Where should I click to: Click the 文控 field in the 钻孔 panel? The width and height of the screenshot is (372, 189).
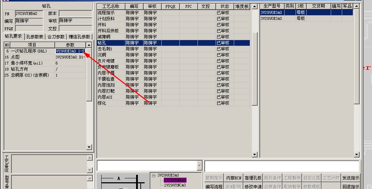75,28
